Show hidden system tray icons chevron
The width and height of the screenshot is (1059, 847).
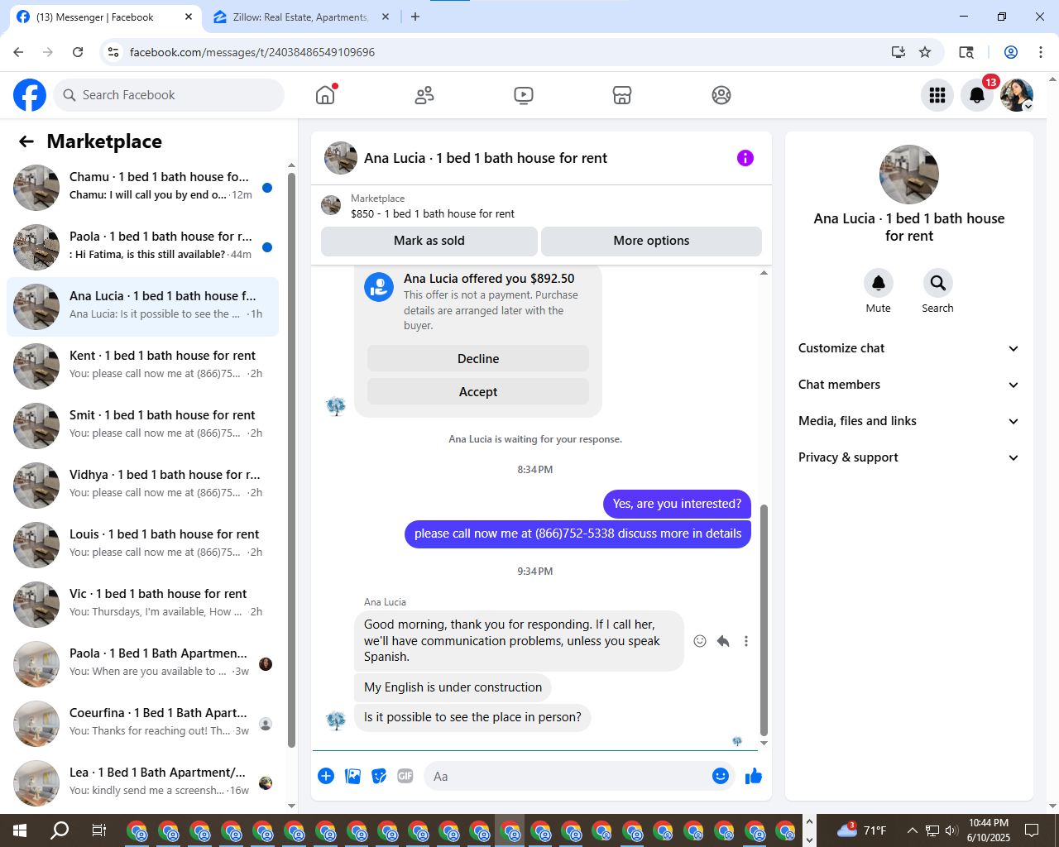(912, 830)
